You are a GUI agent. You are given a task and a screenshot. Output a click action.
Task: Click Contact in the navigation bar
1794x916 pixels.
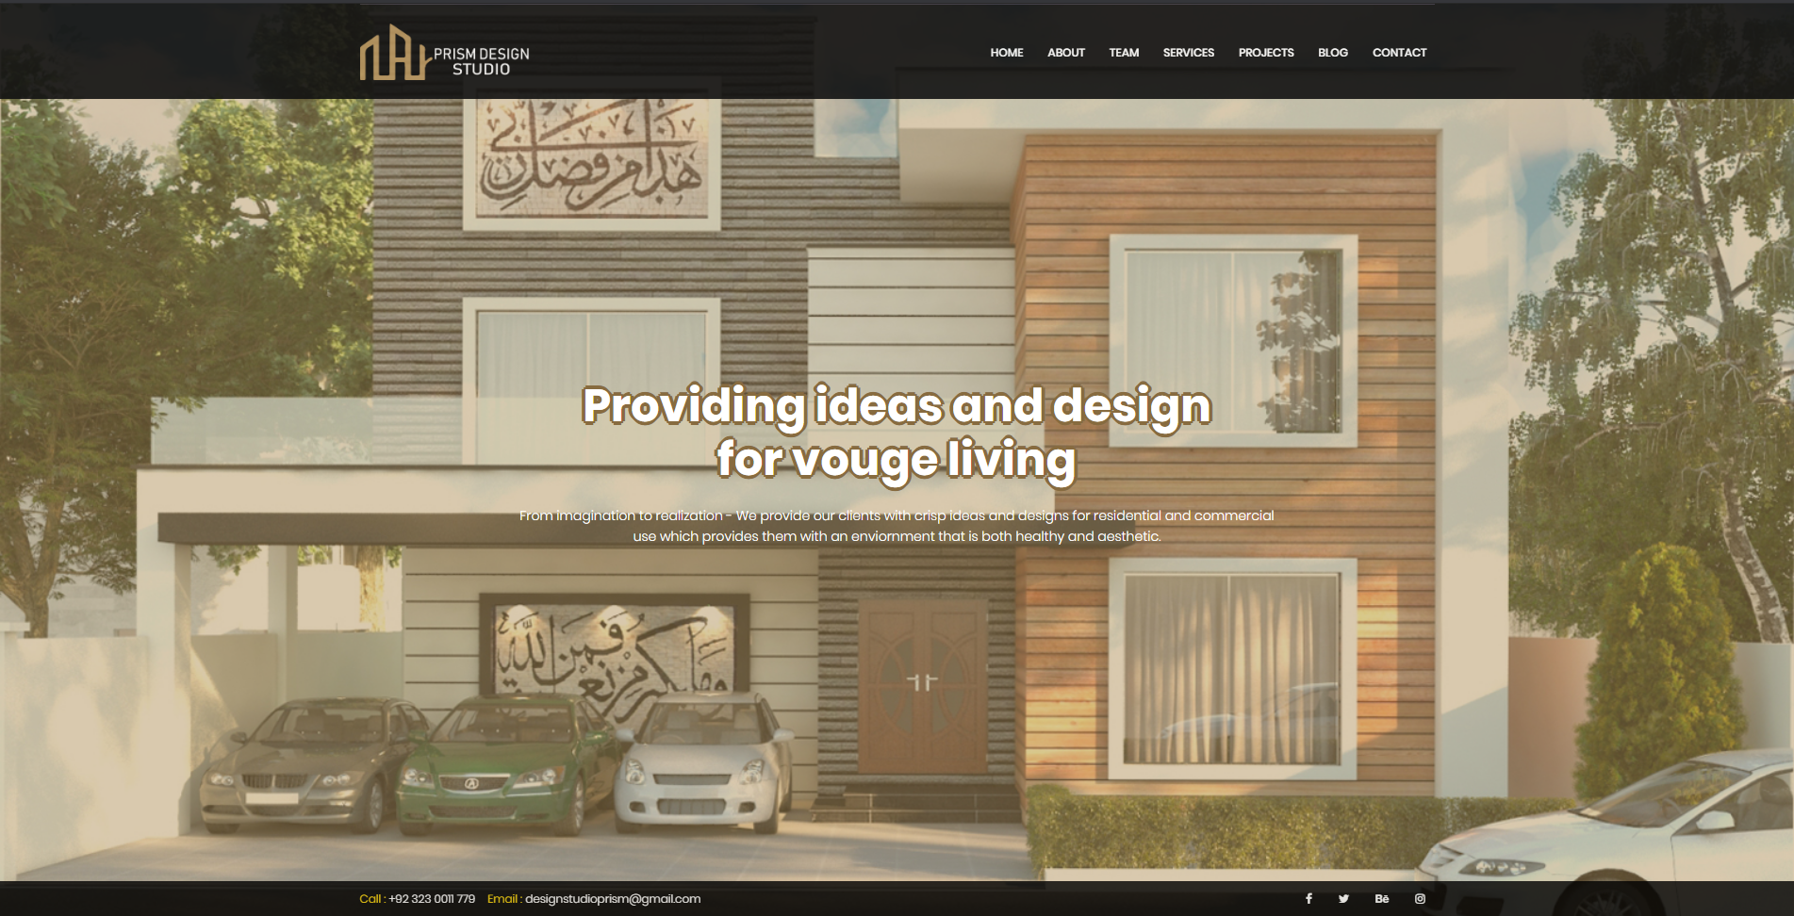pyautogui.click(x=1399, y=53)
